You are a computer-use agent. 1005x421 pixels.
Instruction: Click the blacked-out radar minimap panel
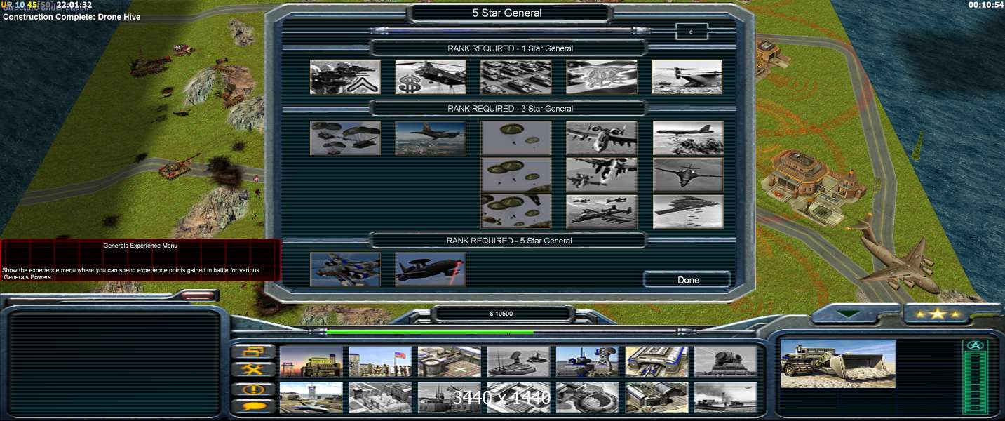114,364
